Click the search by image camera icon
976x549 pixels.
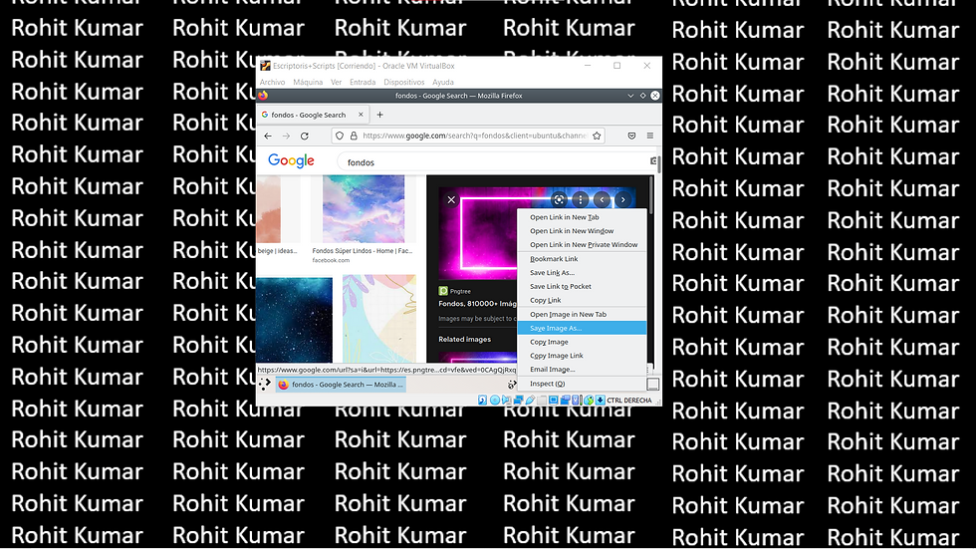click(x=653, y=161)
